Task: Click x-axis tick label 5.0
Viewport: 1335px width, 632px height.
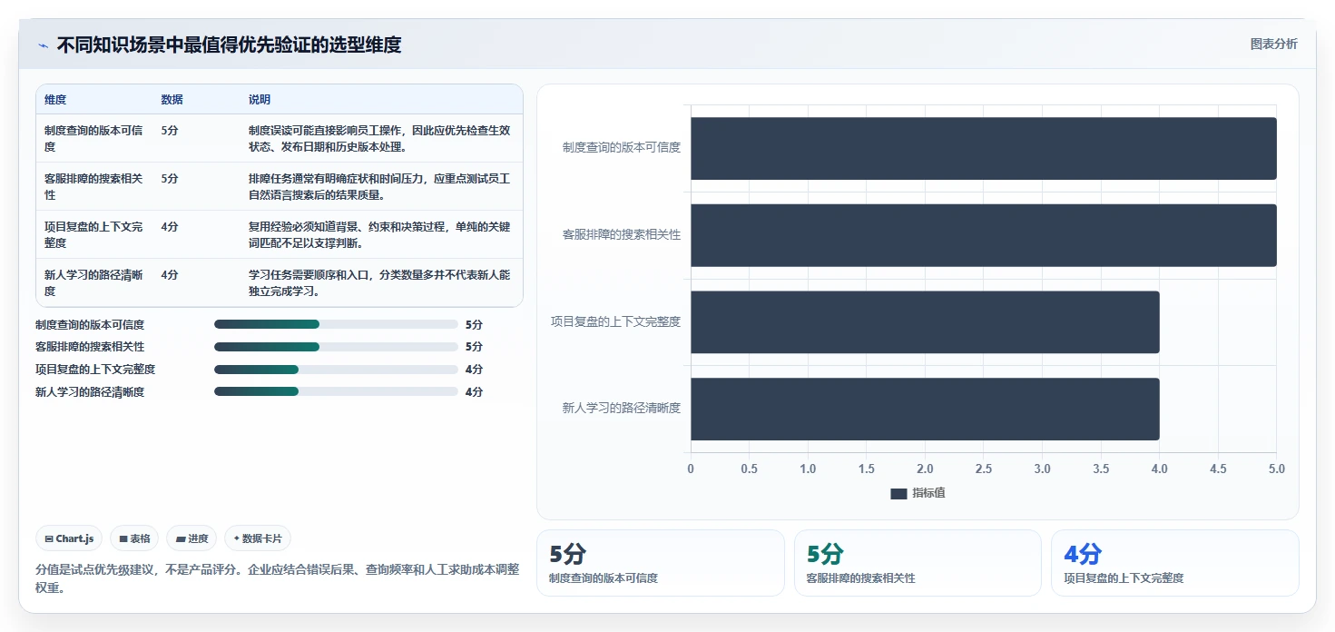Action: [1276, 469]
